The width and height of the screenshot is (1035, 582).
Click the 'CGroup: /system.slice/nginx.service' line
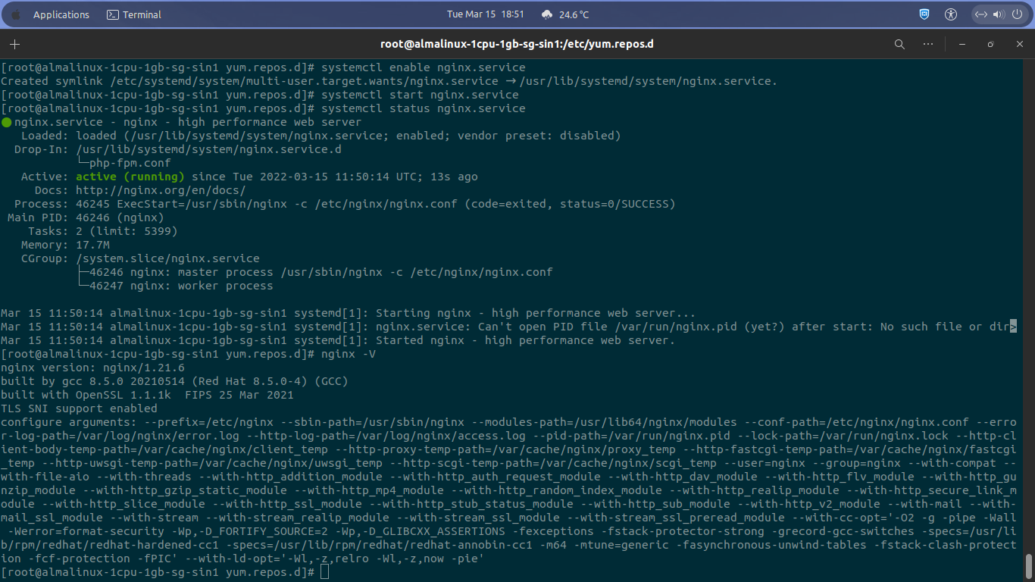click(140, 258)
